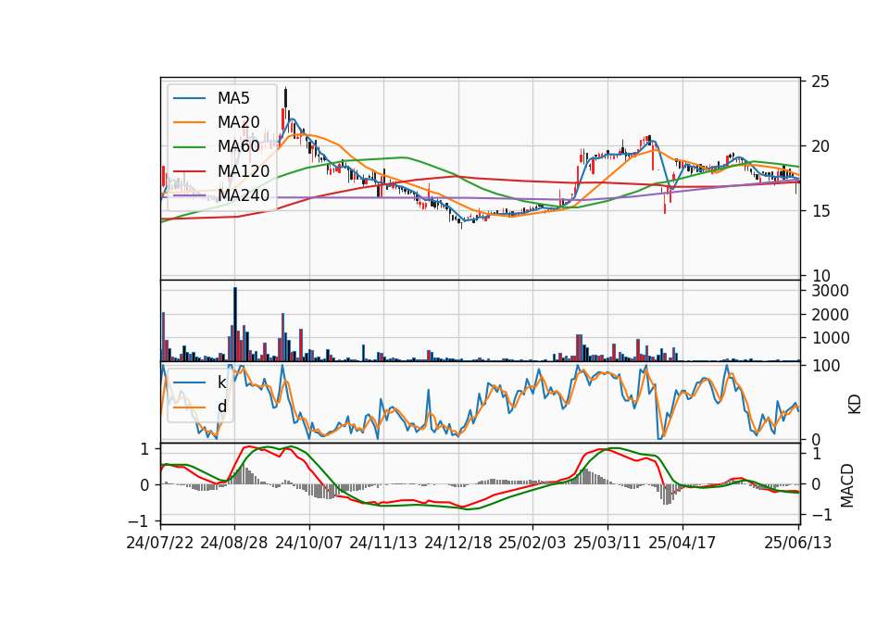
Task: Click the orange MA20 legend line swatch
Action: pos(189,122)
